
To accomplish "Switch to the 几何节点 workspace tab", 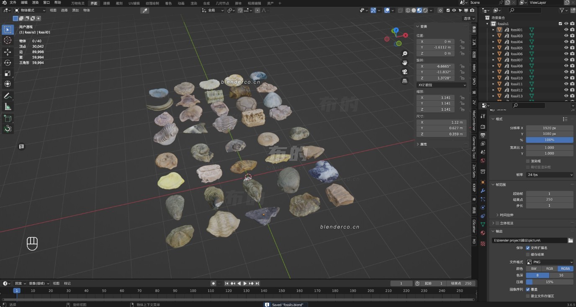I will pyautogui.click(x=222, y=3).
